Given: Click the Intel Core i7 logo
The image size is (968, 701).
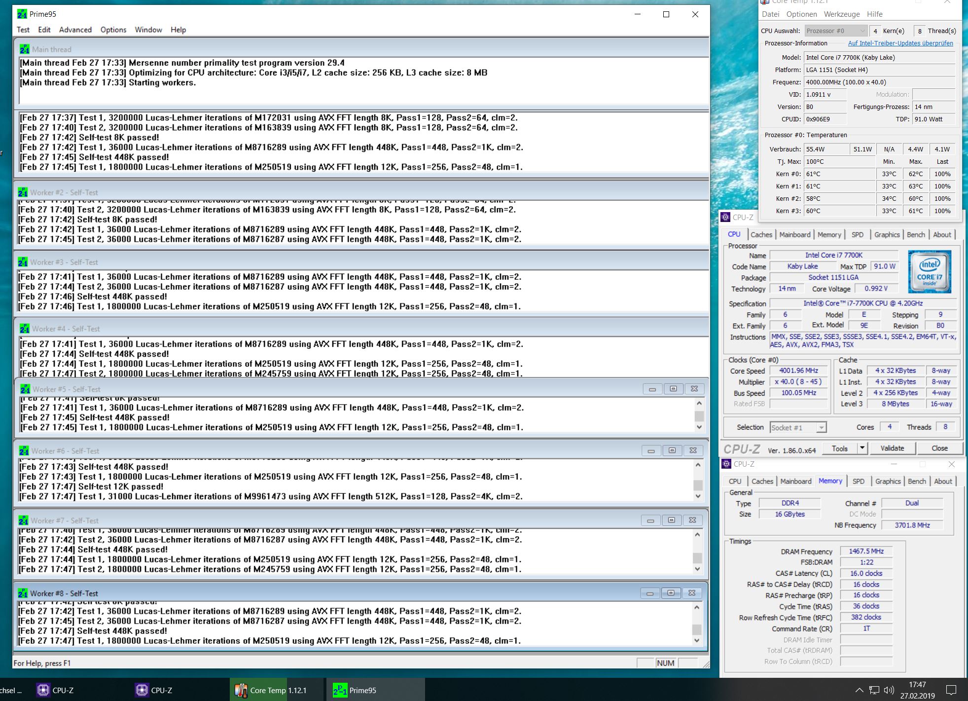Looking at the screenshot, I should point(929,271).
